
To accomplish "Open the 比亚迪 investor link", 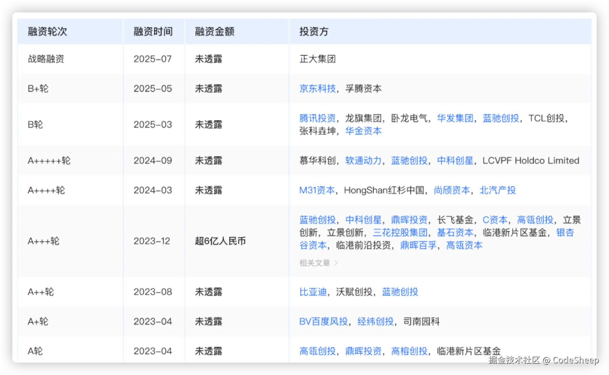I will [313, 292].
